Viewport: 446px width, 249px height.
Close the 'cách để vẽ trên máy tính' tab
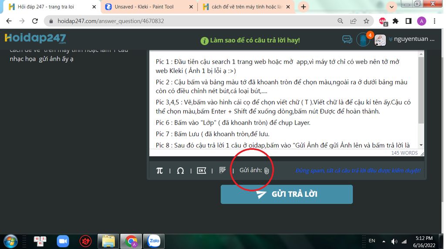288,7
